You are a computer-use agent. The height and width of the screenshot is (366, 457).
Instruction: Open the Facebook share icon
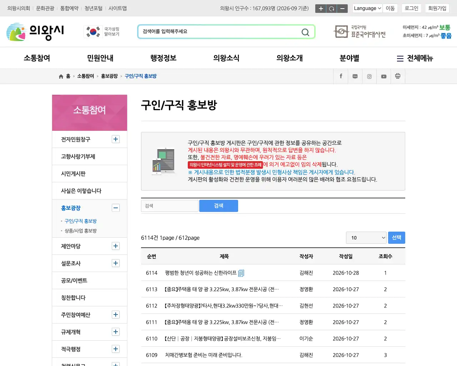(x=341, y=76)
